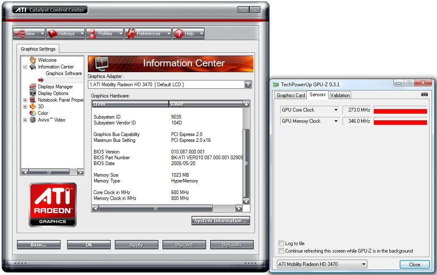The height and width of the screenshot is (275, 437).
Task: Collapse the Information Center tree node
Action: coord(25,67)
